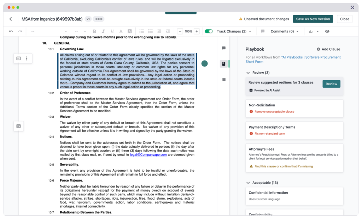Screen dimensions: 362x218
Task: Open the bulleted list tool
Action: (x=141, y=31)
